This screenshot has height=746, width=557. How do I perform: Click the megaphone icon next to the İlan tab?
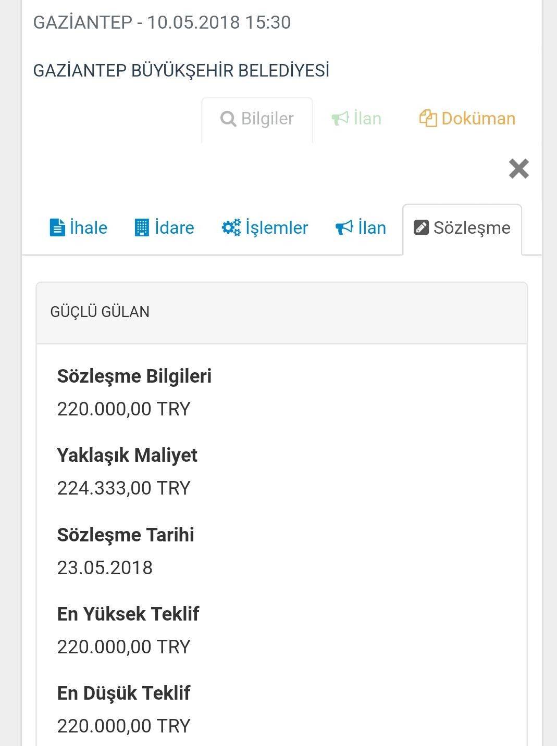coord(344,226)
